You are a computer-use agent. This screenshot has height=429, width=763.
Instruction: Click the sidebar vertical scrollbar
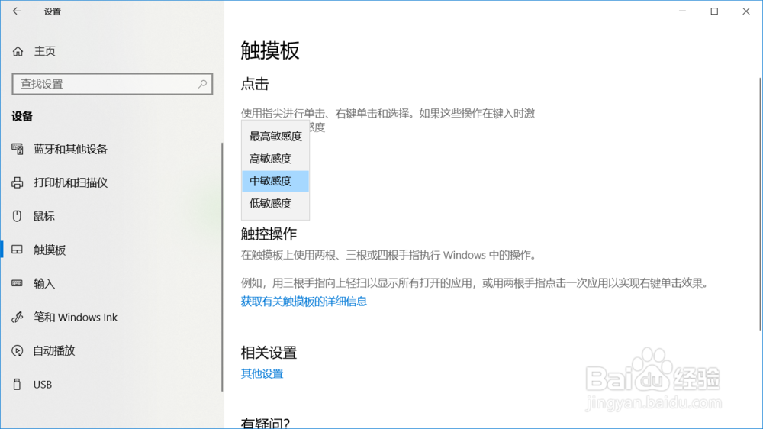coord(222,267)
